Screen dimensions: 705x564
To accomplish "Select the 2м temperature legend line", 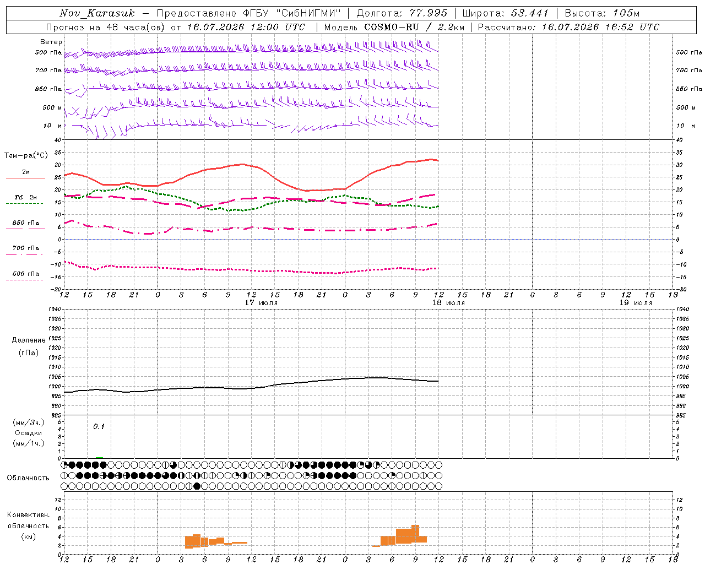I will [25, 175].
